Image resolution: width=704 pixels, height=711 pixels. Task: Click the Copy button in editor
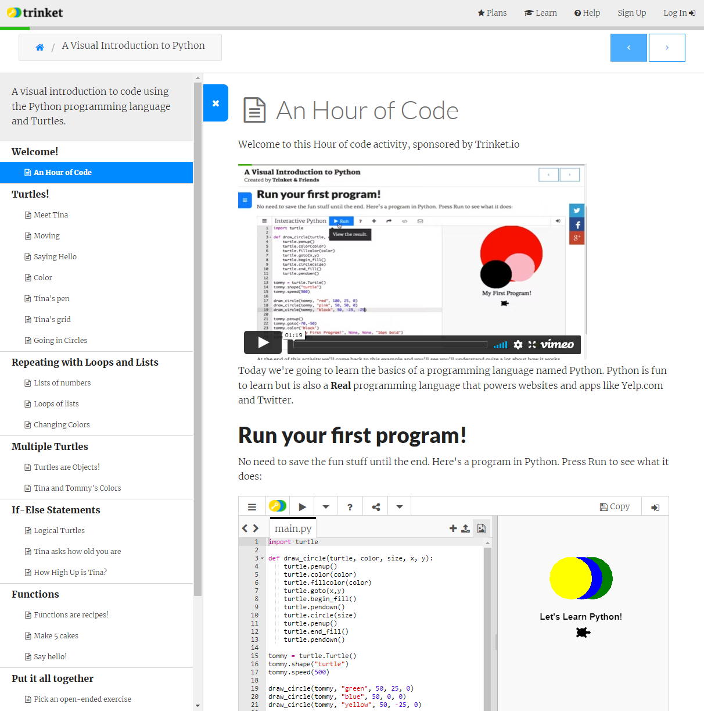pyautogui.click(x=615, y=507)
